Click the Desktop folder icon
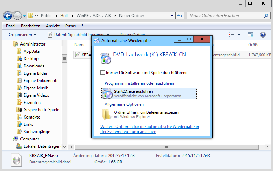The height and width of the screenshot is (171, 273). coord(19,59)
